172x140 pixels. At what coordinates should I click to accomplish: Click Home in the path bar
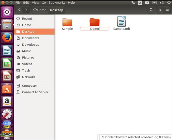coord(40,10)
